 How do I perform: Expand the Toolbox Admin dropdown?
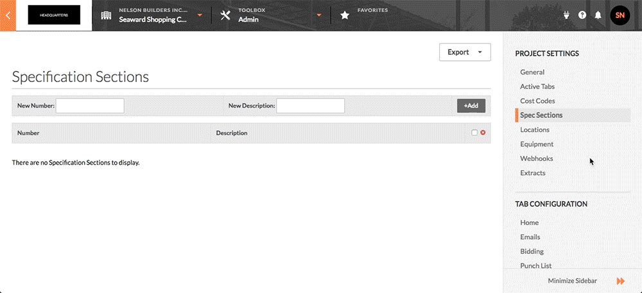tap(318, 15)
